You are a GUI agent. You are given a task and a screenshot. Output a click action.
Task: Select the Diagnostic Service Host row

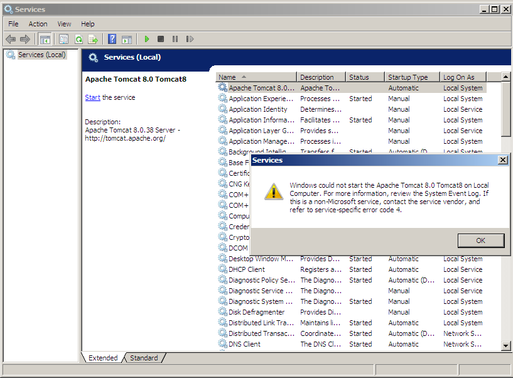[352, 291]
